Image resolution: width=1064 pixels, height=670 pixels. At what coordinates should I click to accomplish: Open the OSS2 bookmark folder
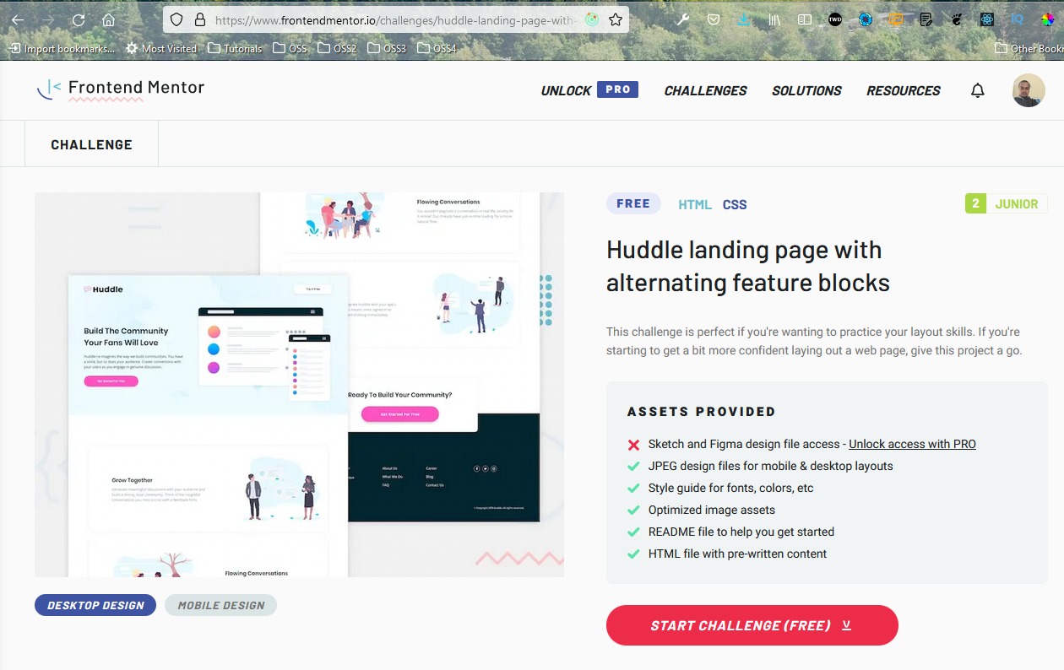coord(337,49)
